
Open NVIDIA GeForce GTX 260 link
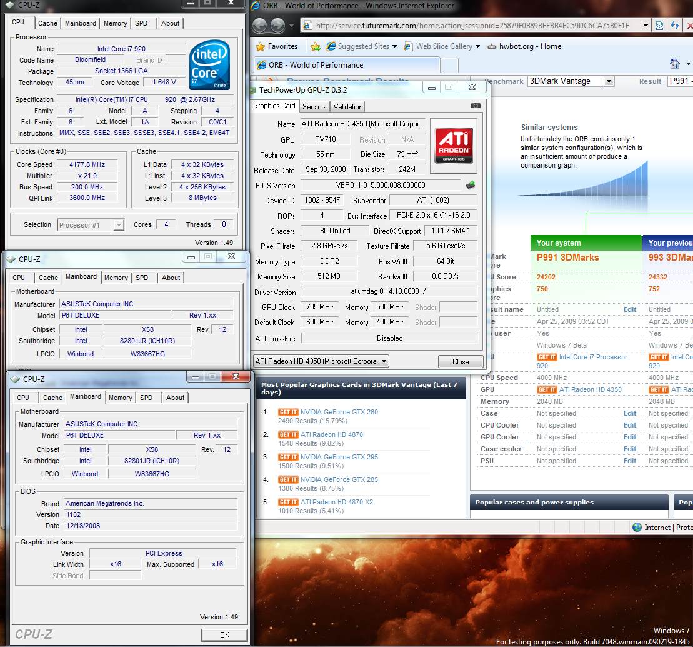coord(339,412)
